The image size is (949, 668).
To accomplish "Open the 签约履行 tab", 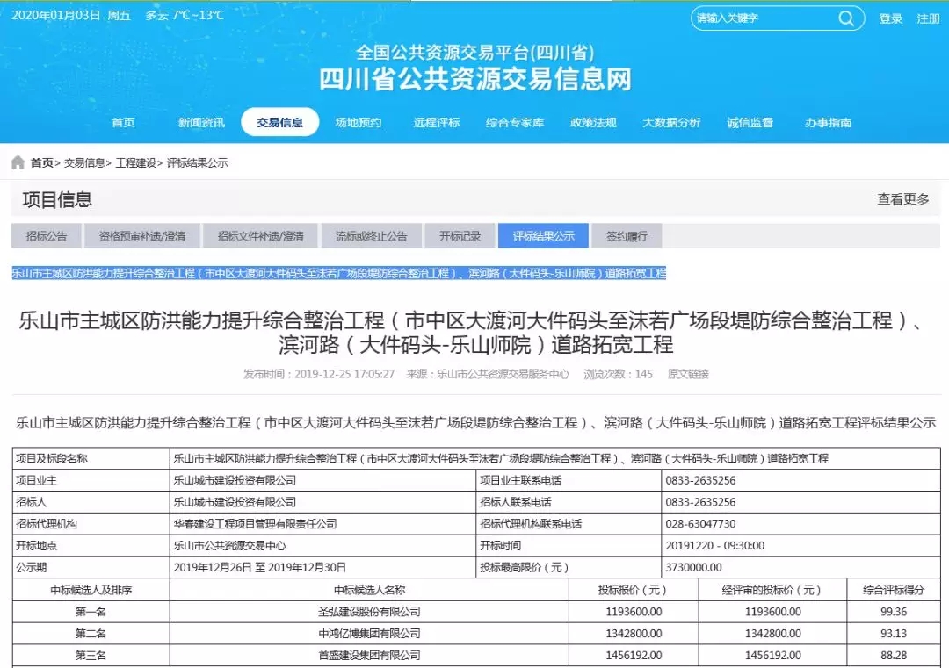I will coord(626,236).
